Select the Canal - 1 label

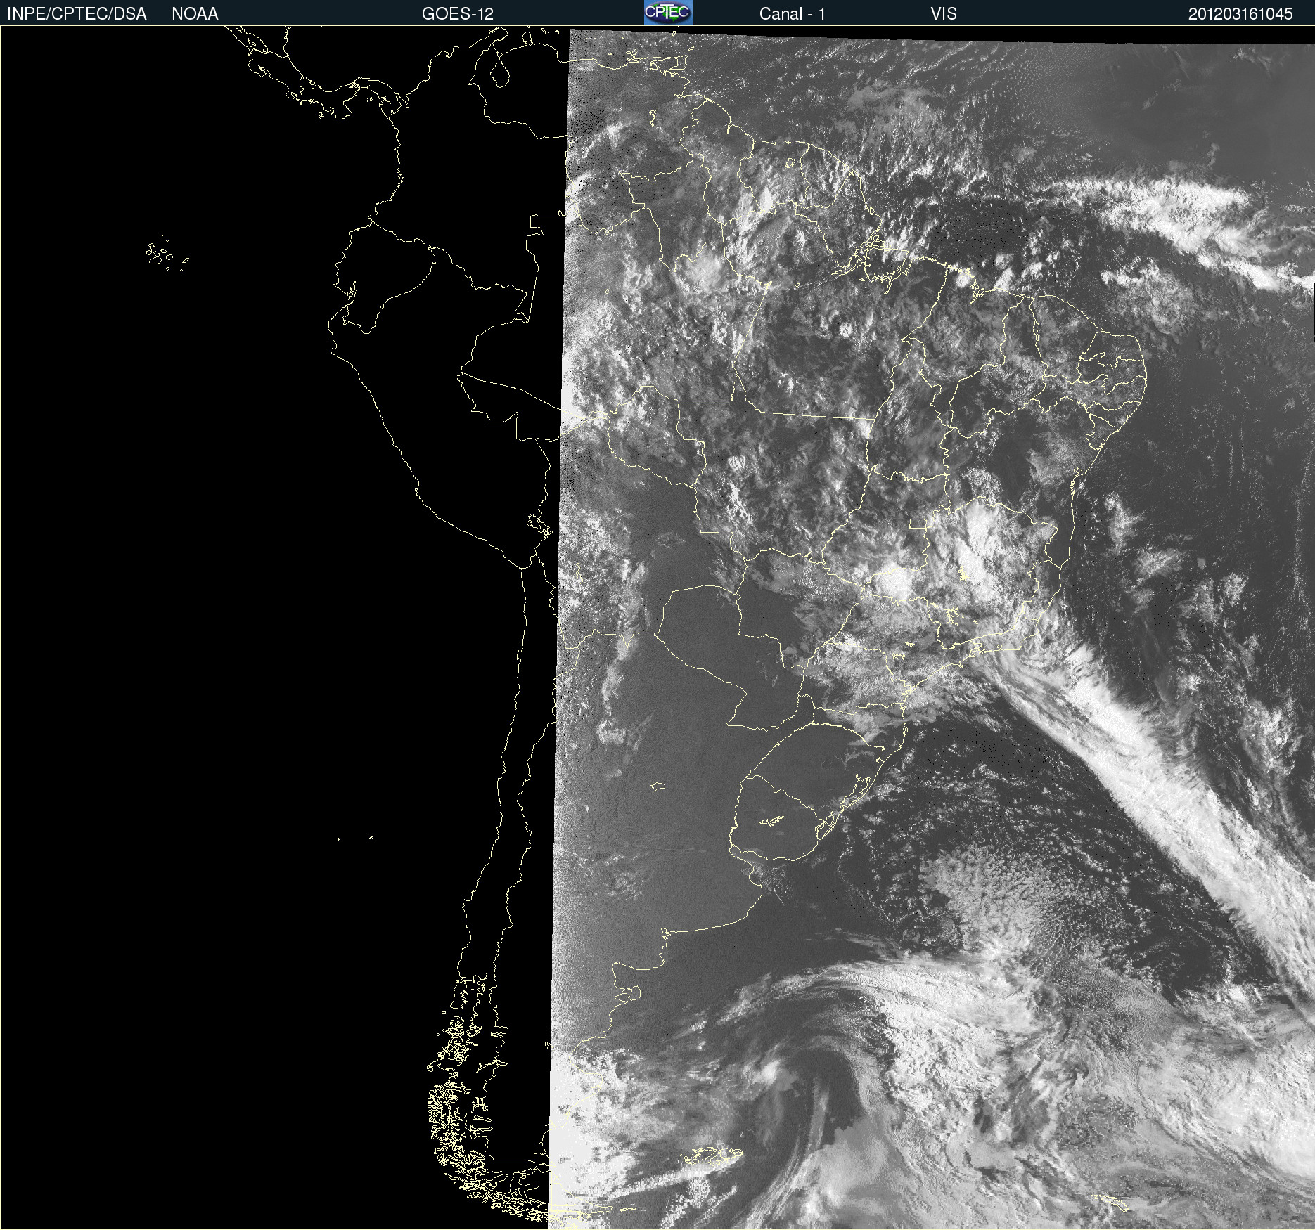pos(792,14)
